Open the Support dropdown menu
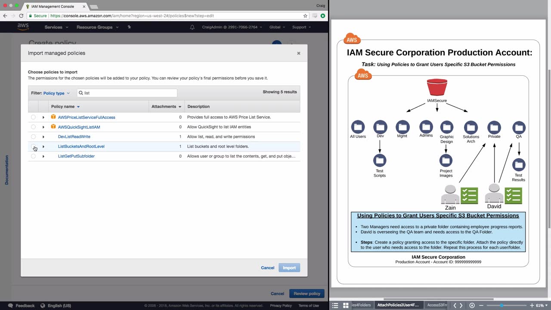This screenshot has height=310, width=551. [x=301, y=27]
